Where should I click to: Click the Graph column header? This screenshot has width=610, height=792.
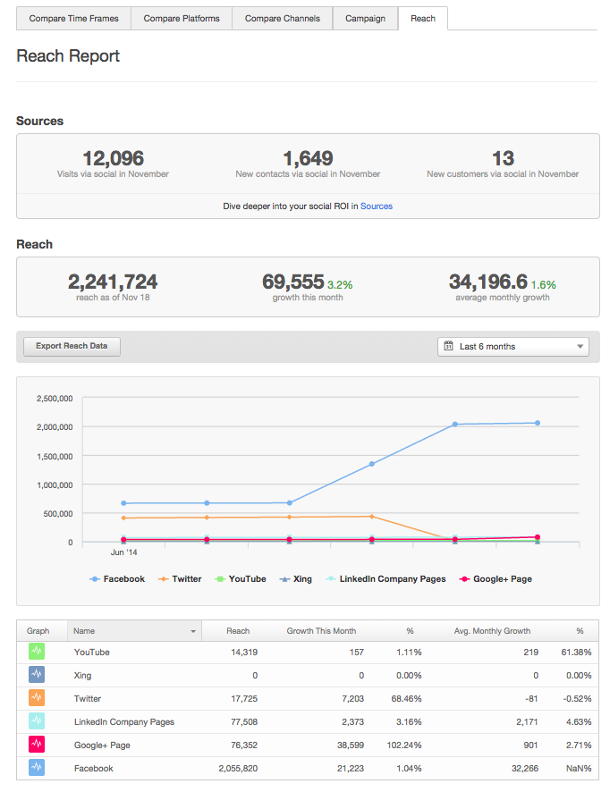click(x=38, y=631)
